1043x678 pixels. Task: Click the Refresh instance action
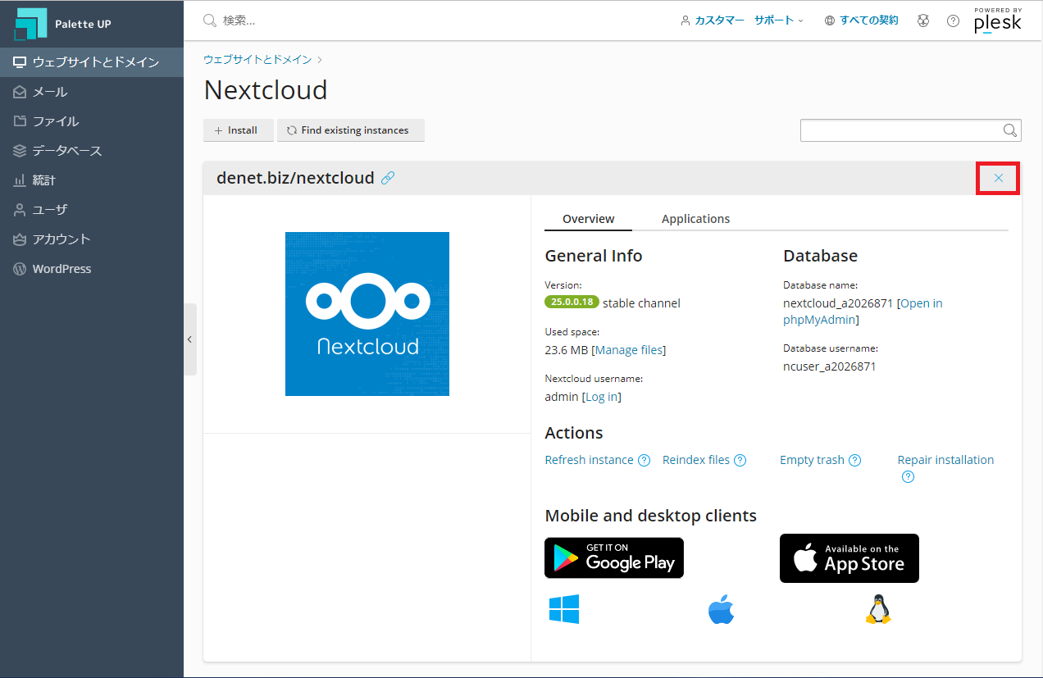(589, 460)
